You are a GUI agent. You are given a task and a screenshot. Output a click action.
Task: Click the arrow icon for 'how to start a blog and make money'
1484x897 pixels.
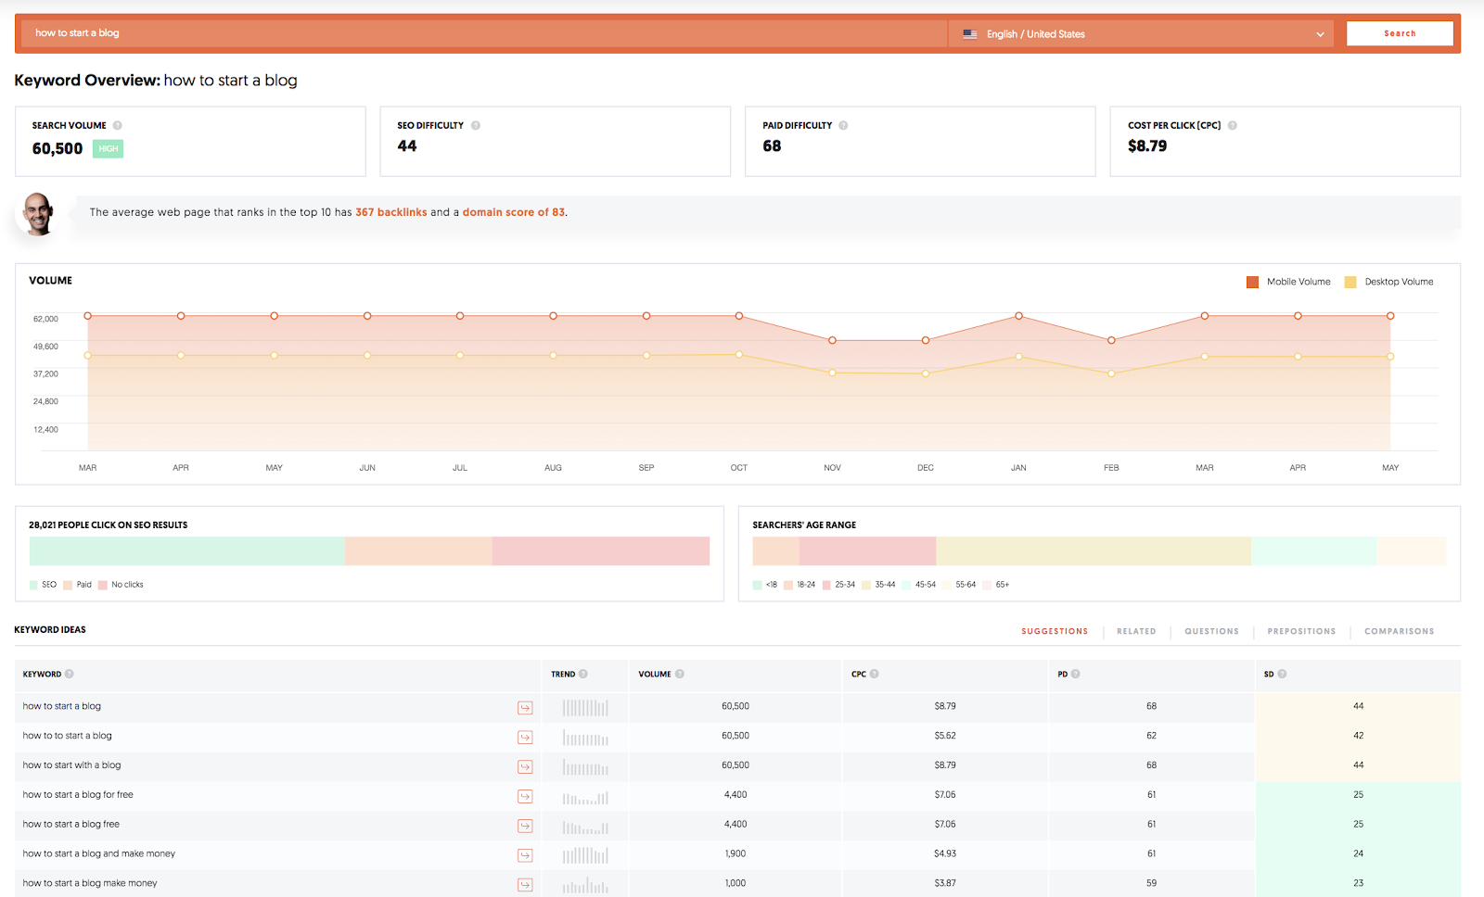click(525, 855)
